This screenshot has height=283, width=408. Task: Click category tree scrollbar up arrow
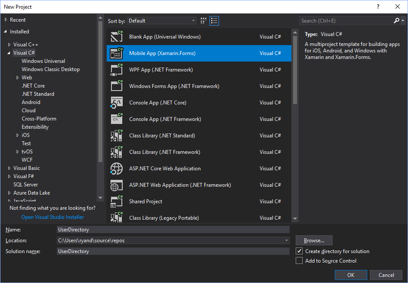[100, 18]
